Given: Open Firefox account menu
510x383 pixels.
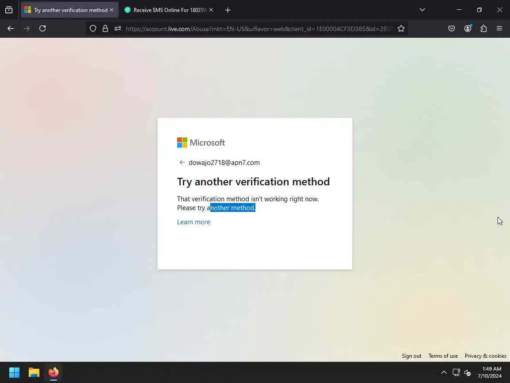Looking at the screenshot, I should 467,29.
